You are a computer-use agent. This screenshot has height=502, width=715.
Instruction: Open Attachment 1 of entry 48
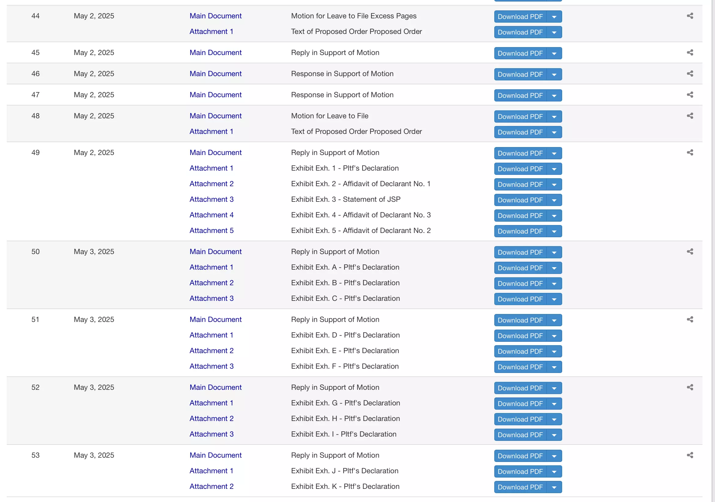(x=211, y=132)
